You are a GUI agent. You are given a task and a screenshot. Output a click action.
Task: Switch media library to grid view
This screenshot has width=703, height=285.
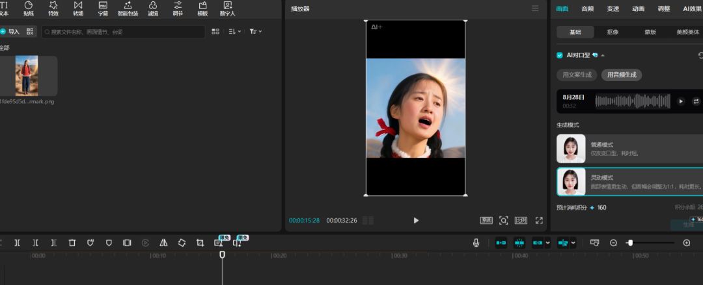[x=215, y=31]
